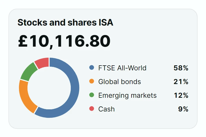The width and height of the screenshot is (206, 137).
Task: Click the 'Stocks and shares ISA' heading
Action: (65, 22)
